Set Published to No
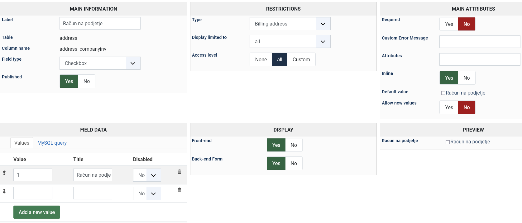The height and width of the screenshot is (223, 522). [x=87, y=81]
